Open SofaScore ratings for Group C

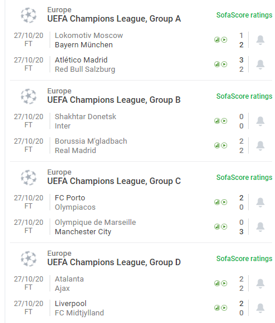pyautogui.click(x=244, y=178)
